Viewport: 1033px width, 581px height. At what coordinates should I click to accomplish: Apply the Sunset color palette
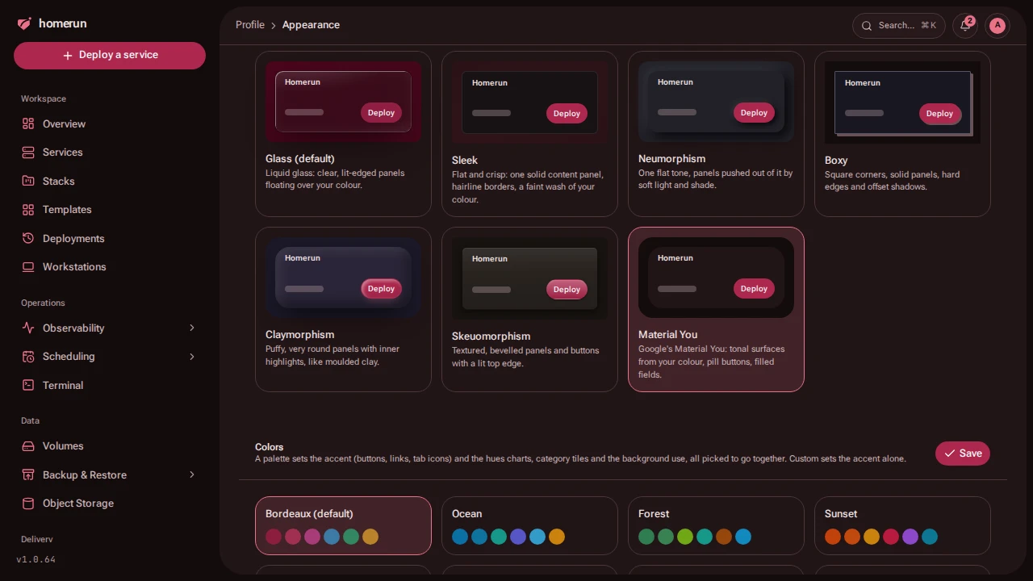[902, 525]
